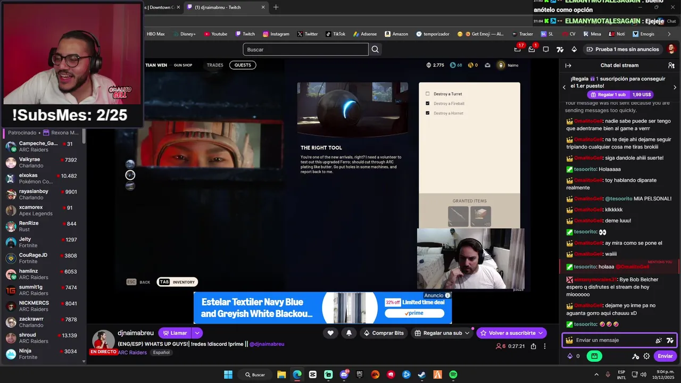Select the QUESTS tab in game

[243, 65]
